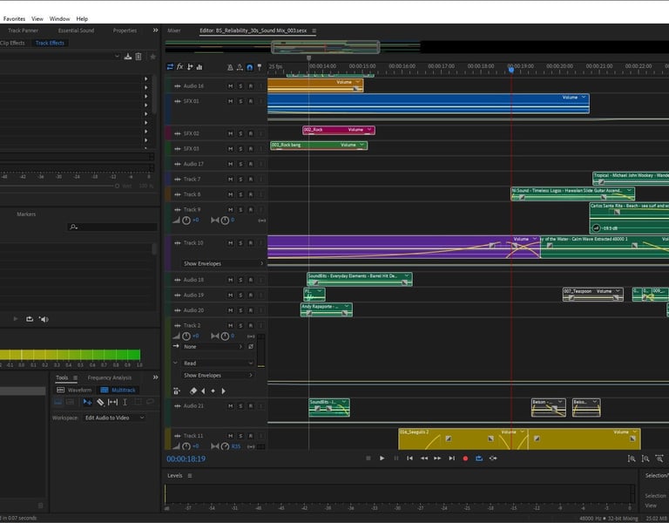The image size is (669, 523).
Task: Select the Slip tool in Tools panel
Action: click(112, 402)
